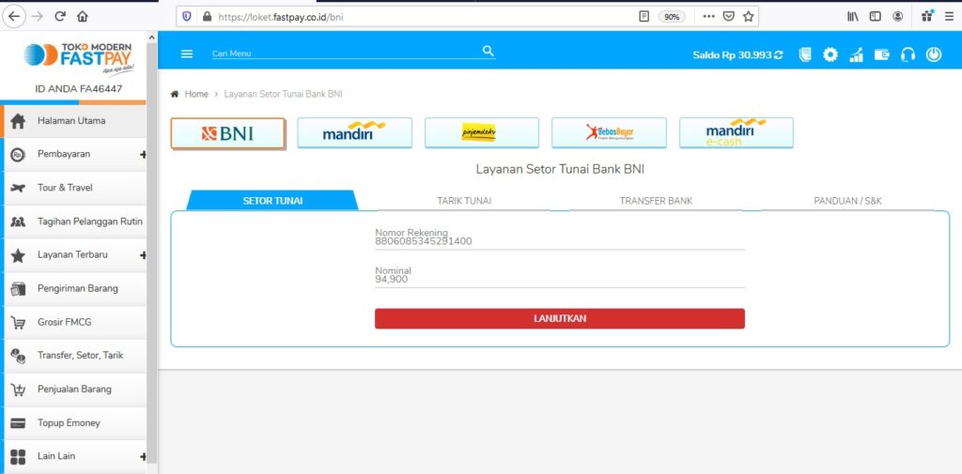This screenshot has height=474, width=962.
Task: Click the Saldo Rp 30.993 balance text
Action: [732, 54]
